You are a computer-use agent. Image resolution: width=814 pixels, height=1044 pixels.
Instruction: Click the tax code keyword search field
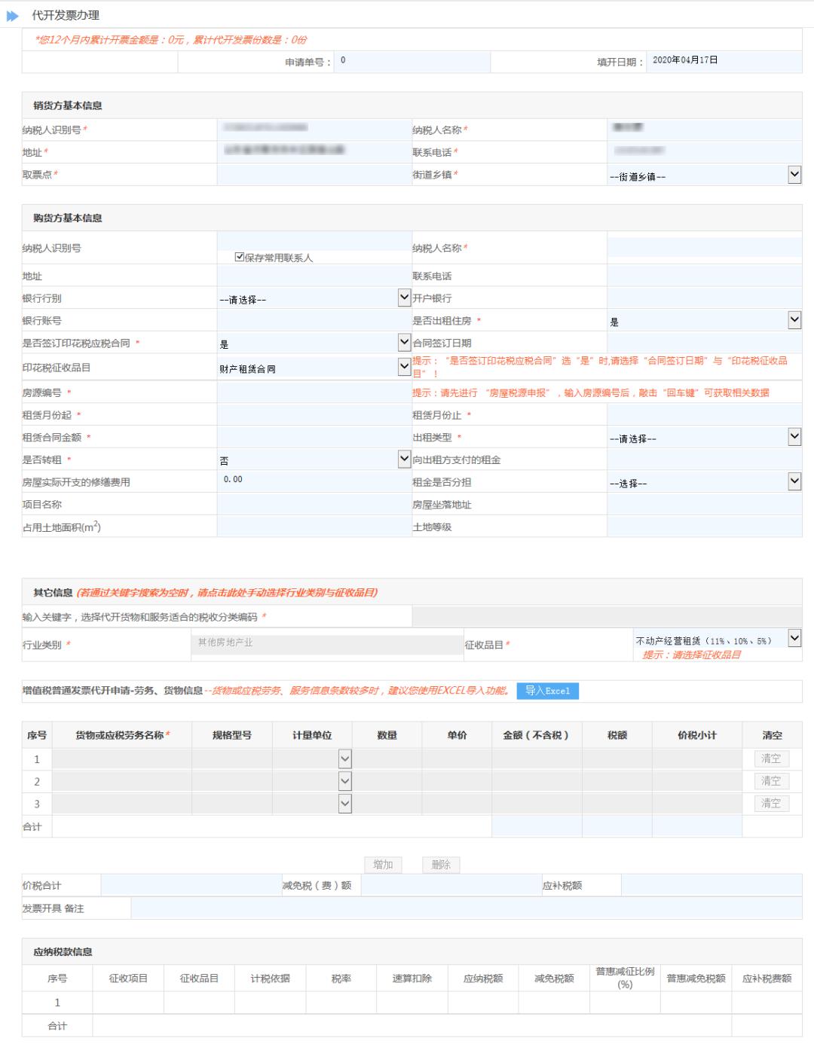coord(603,615)
